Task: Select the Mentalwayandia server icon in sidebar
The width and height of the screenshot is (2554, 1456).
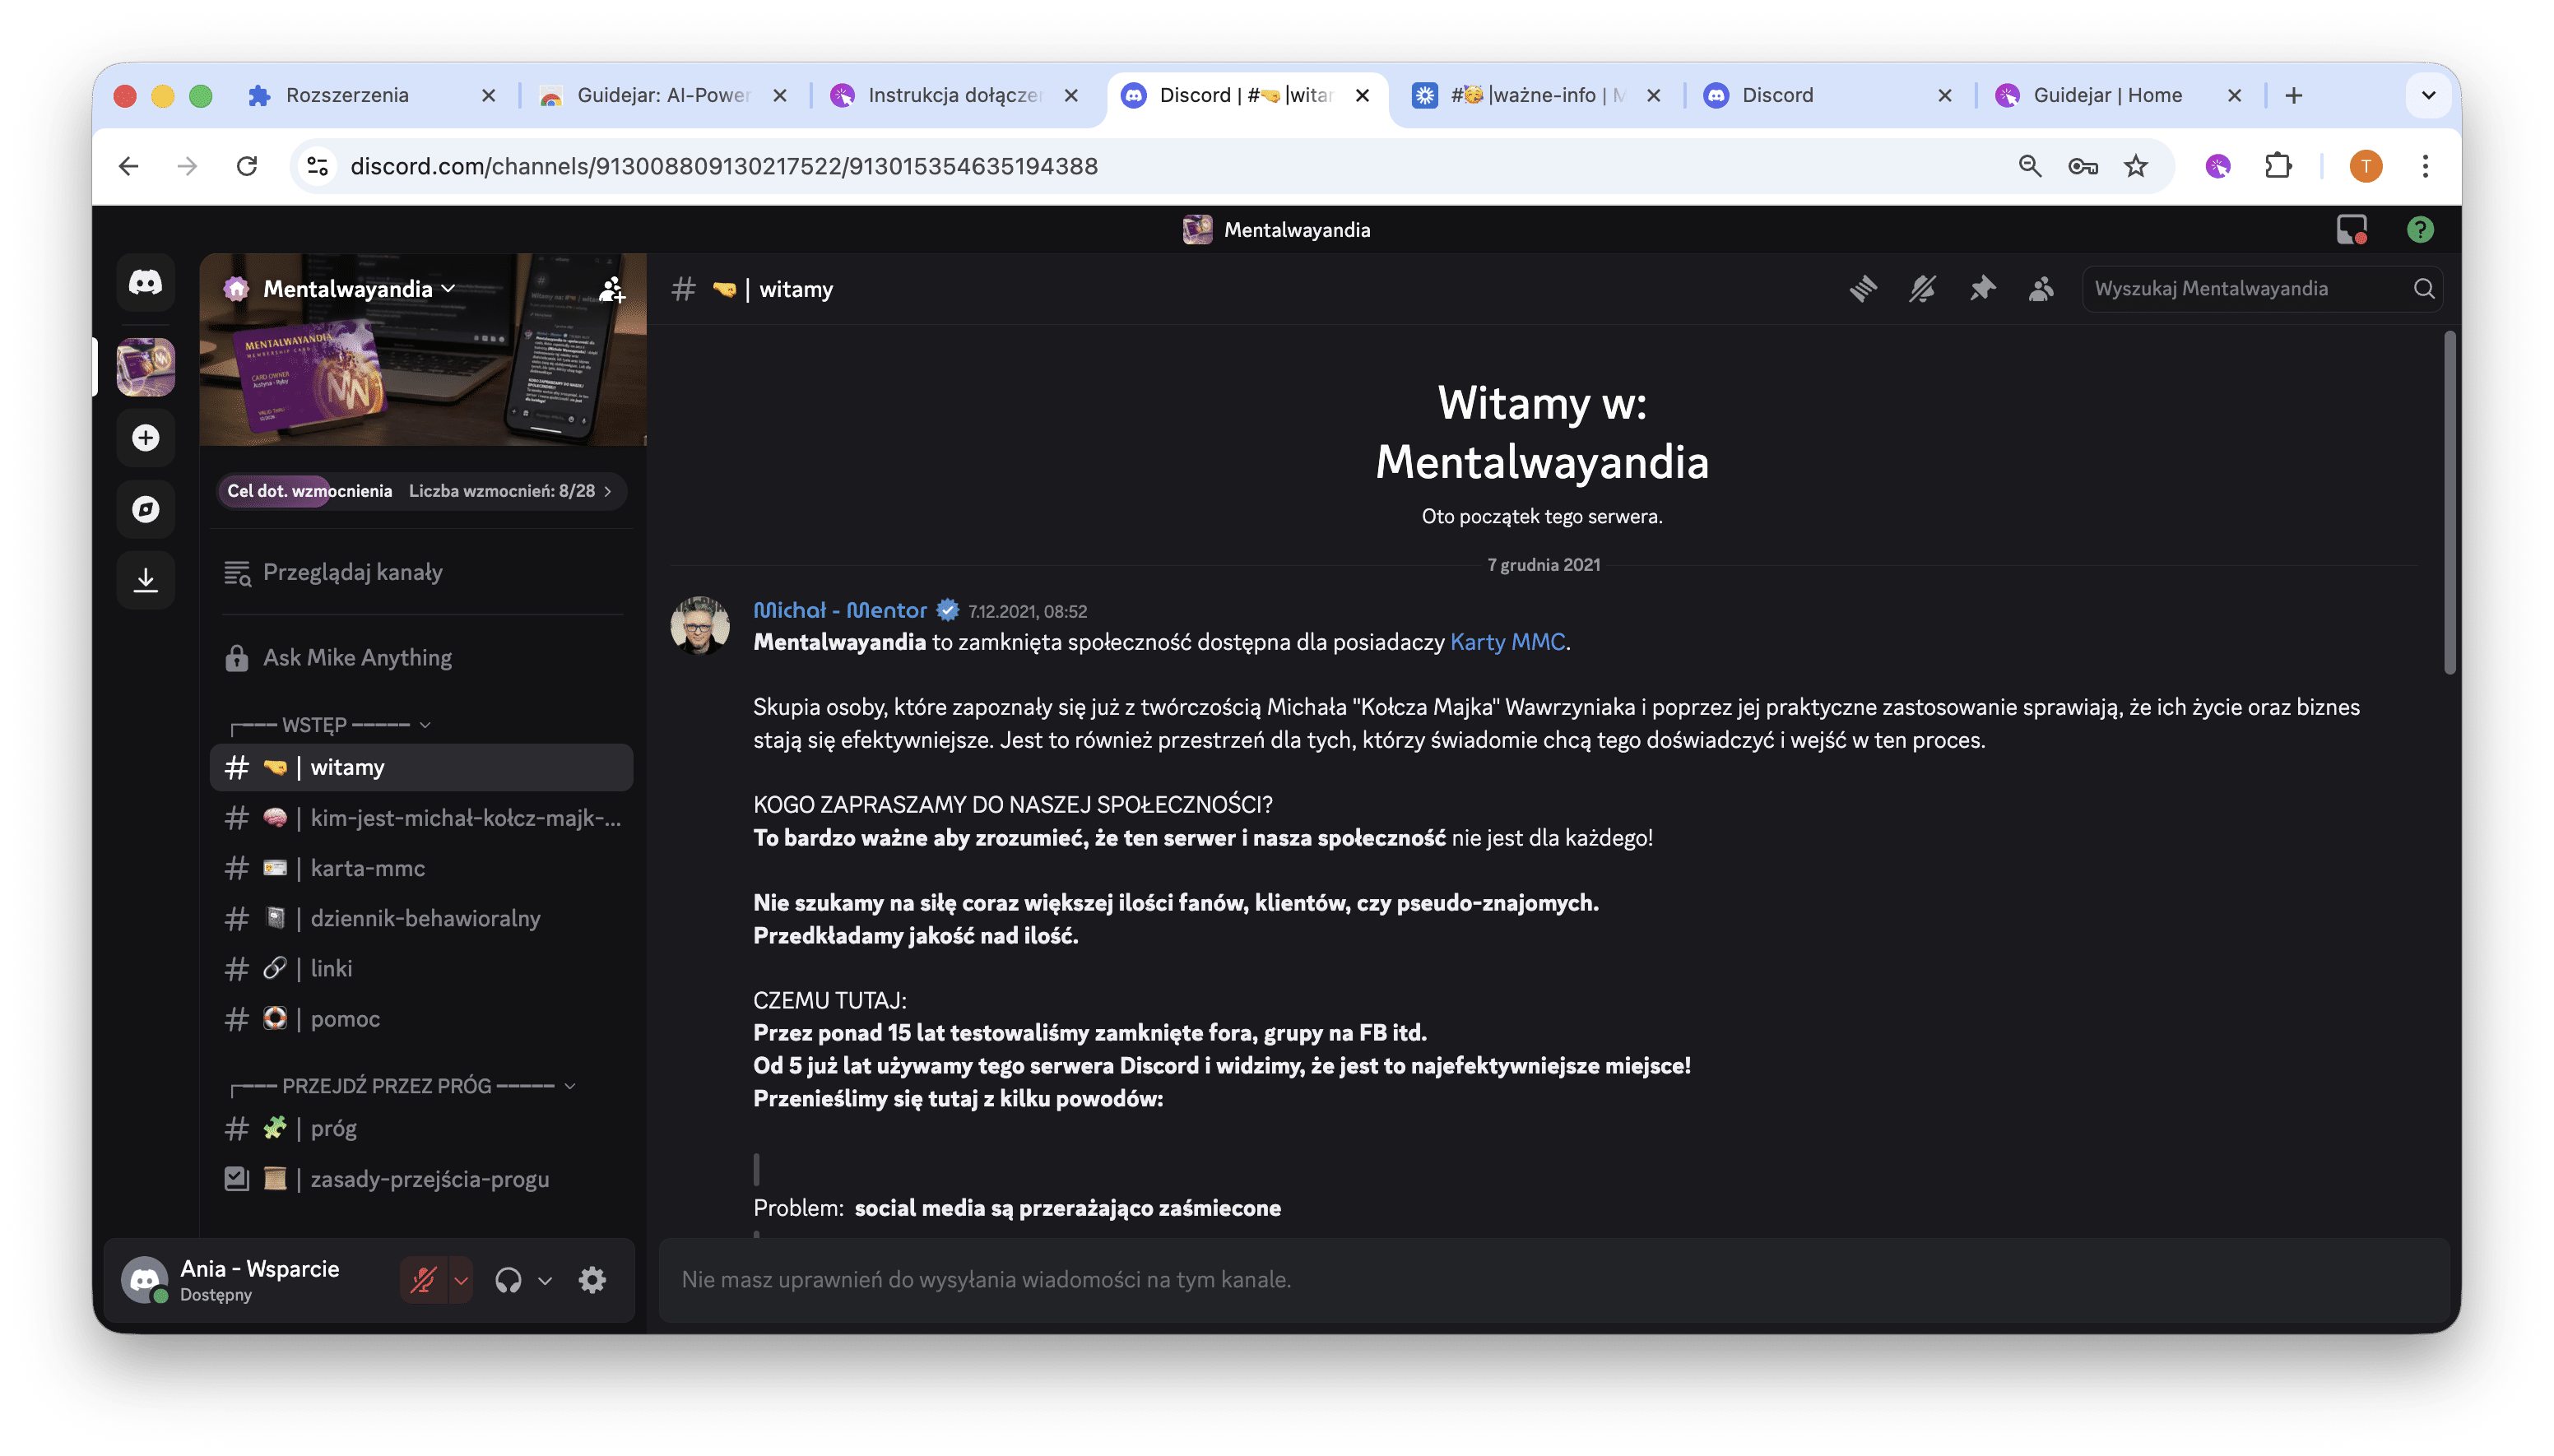Action: pos(145,366)
